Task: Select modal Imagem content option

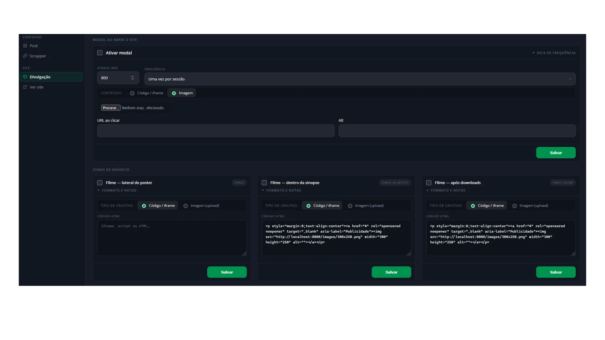Action: tap(182, 93)
